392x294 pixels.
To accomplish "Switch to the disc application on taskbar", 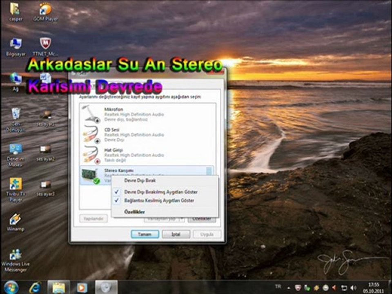I will pyautogui.click(x=106, y=287).
